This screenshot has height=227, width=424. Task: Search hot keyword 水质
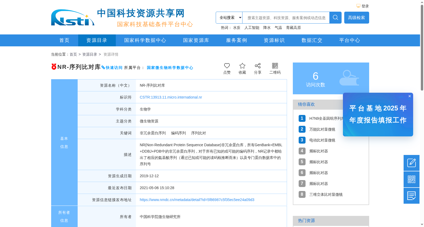[237, 28]
